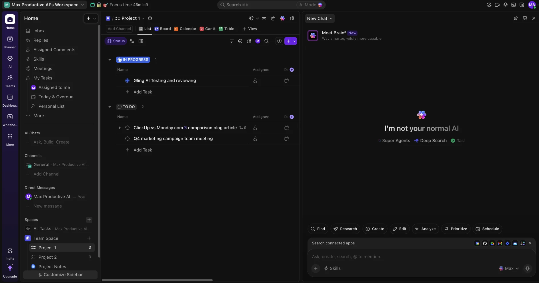Favorite Project 1 with the star icon
This screenshot has height=283, width=539.
(x=150, y=18)
